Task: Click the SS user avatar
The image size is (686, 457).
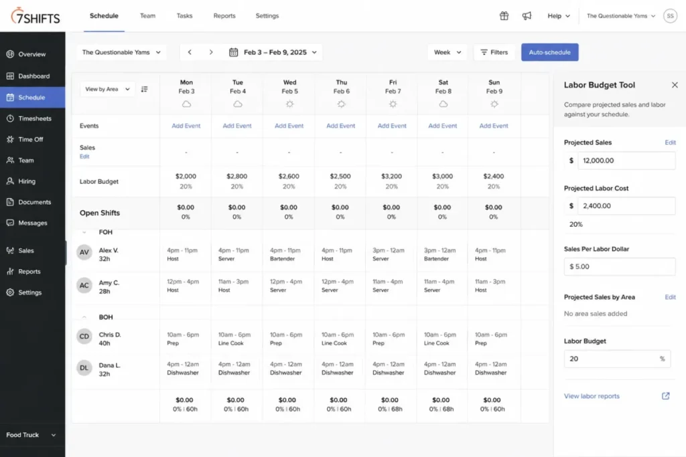Action: click(x=670, y=16)
